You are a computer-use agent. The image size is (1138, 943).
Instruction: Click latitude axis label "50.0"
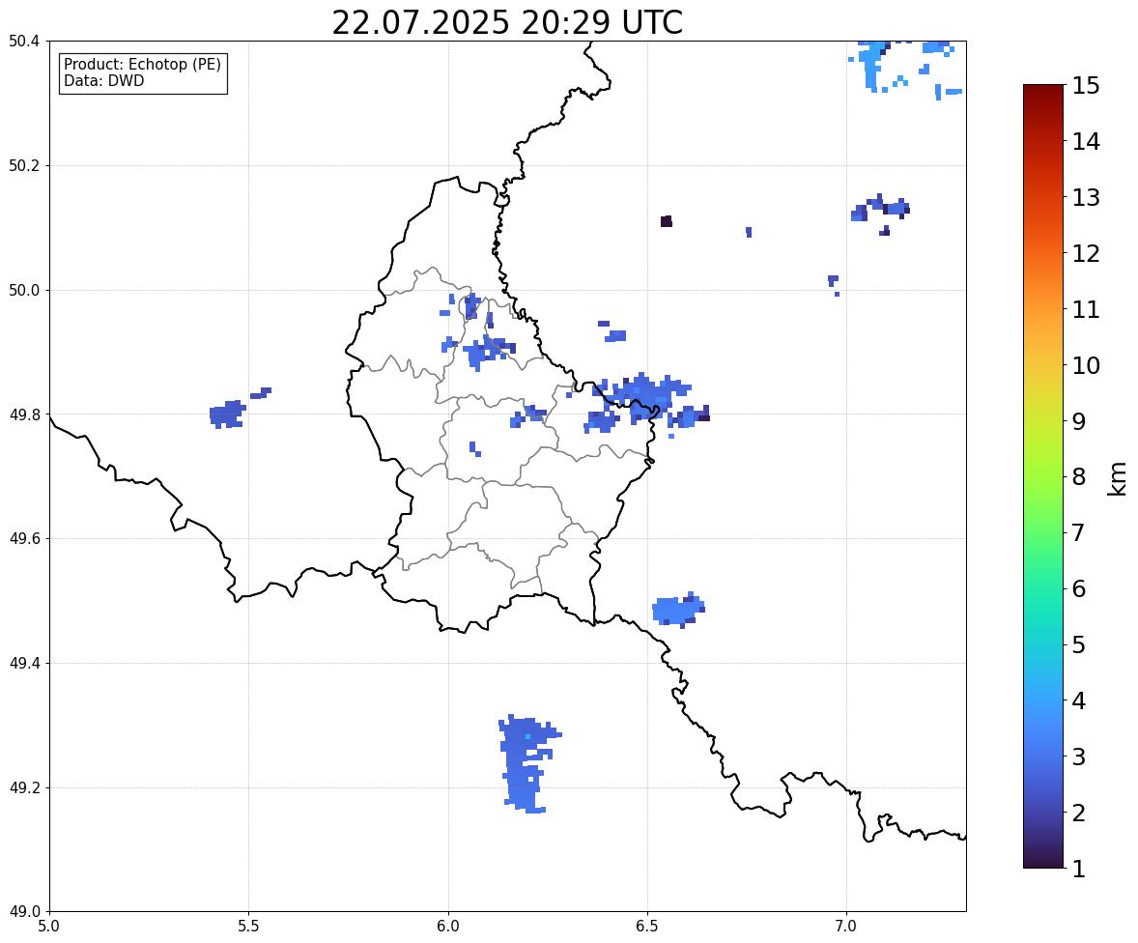pos(24,291)
